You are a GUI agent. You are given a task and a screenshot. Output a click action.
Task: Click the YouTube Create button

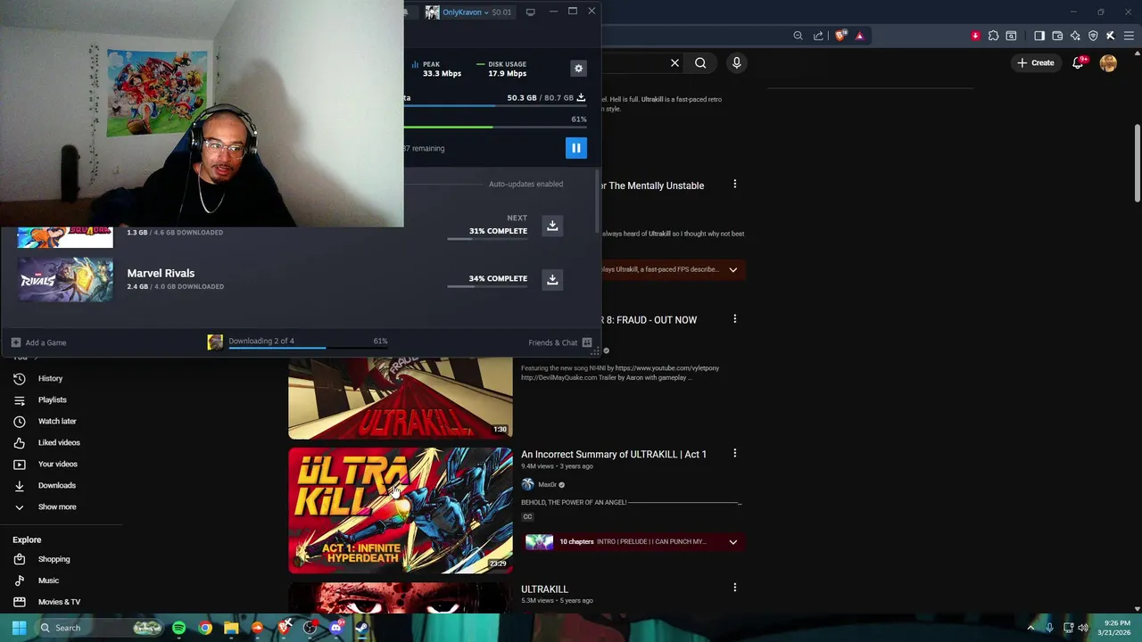click(x=1035, y=62)
